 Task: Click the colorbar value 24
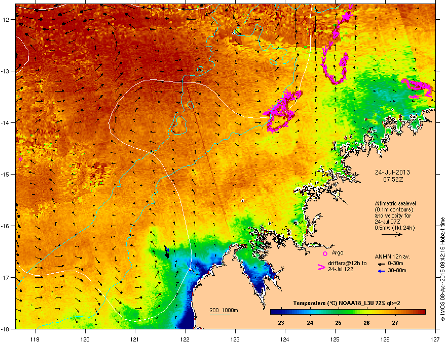(310, 323)
